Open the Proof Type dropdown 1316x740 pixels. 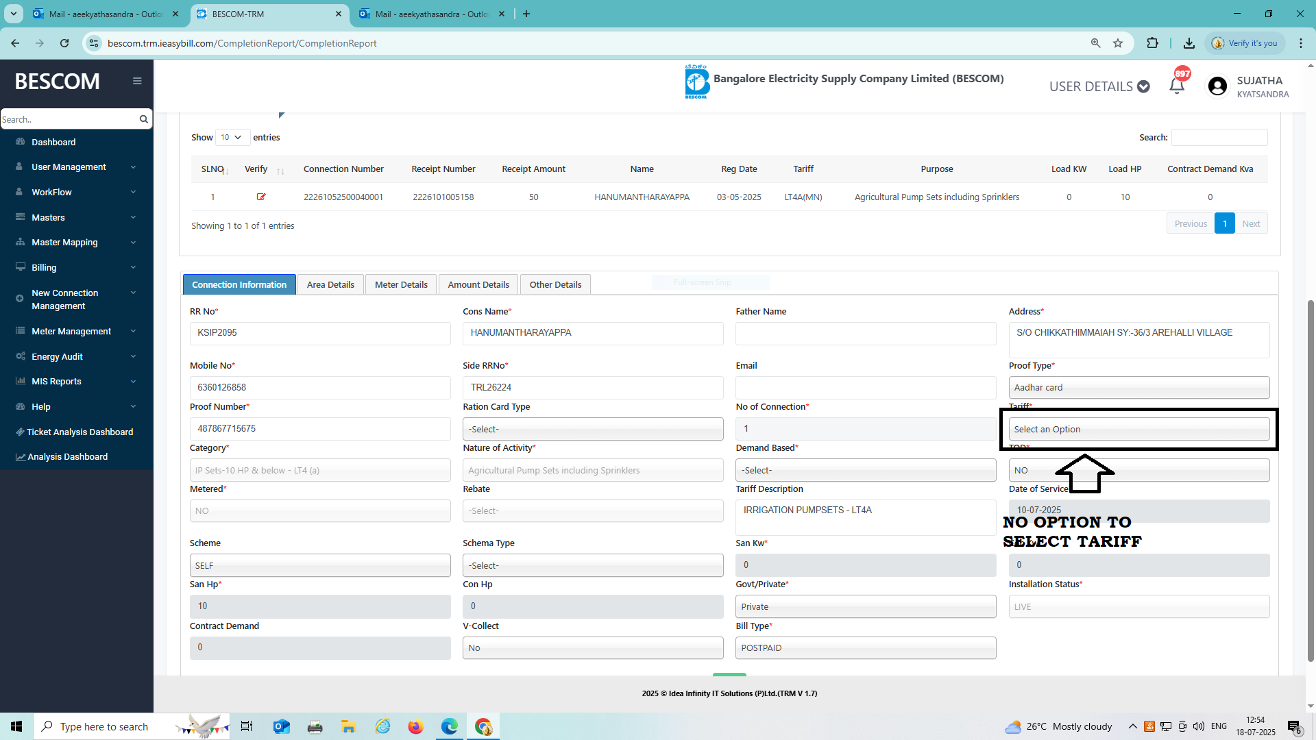[1138, 387]
